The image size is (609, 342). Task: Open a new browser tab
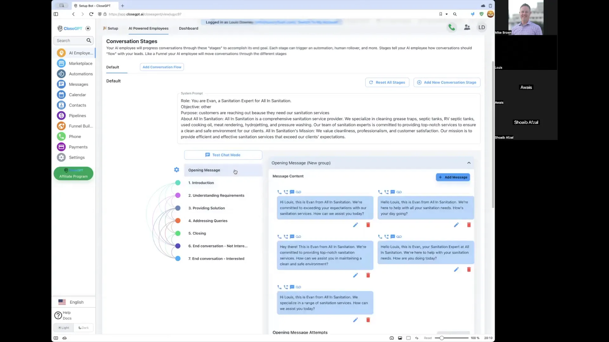[x=122, y=6]
